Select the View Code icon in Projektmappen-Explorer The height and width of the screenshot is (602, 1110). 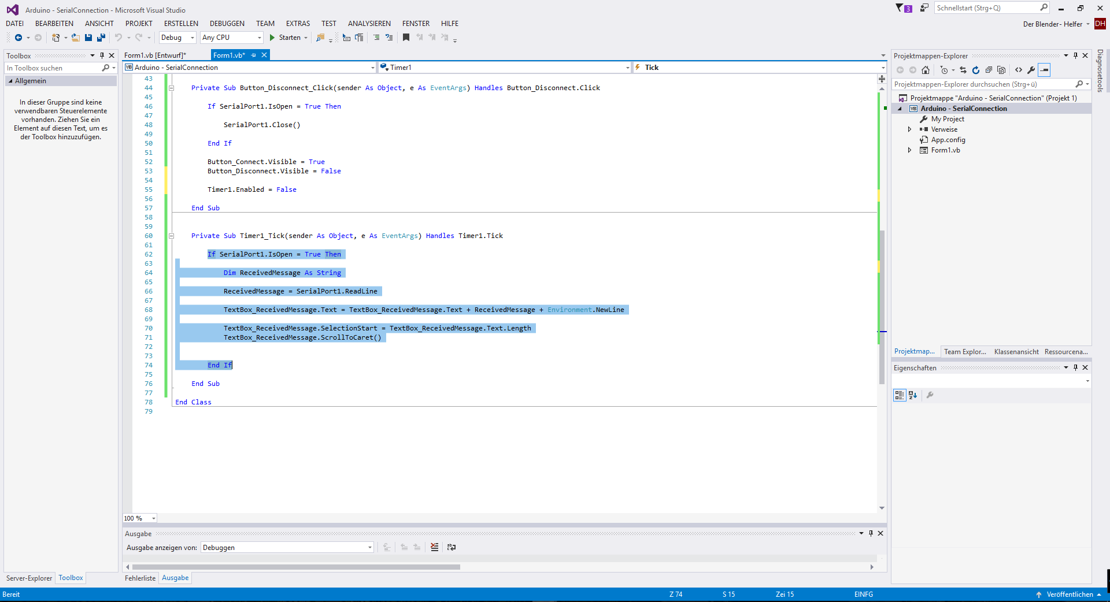tap(1019, 70)
